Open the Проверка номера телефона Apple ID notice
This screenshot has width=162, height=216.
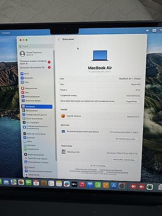[x=35, y=62]
